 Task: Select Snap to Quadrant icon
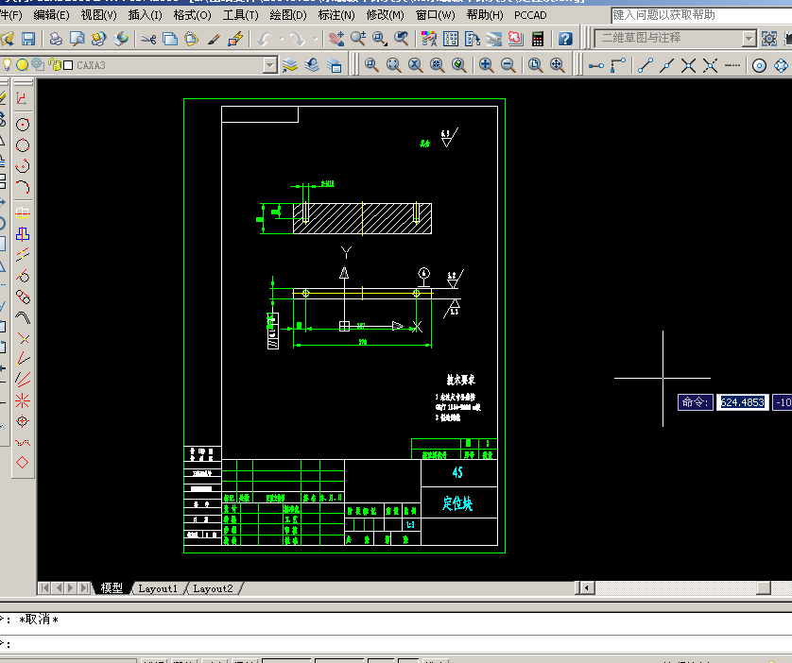pos(781,65)
